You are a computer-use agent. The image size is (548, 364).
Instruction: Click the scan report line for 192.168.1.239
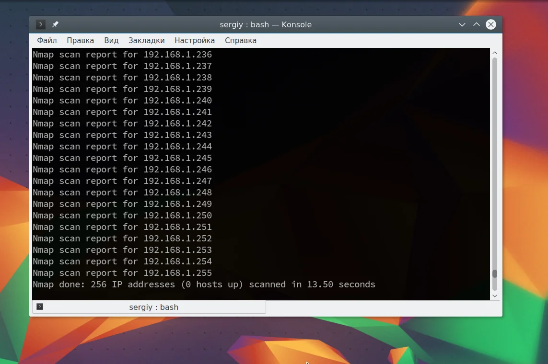[x=122, y=89]
